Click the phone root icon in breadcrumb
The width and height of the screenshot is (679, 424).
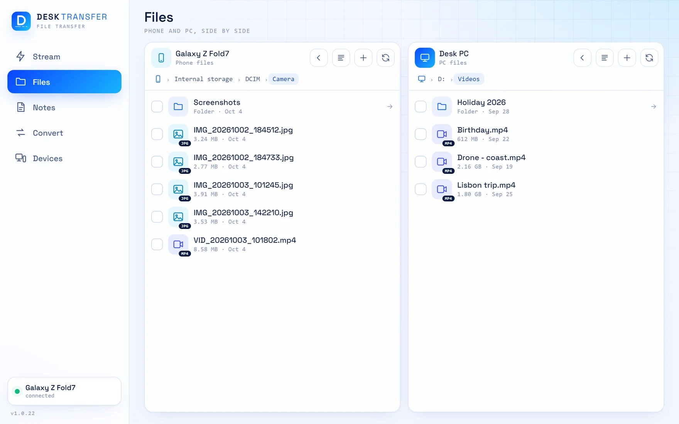158,79
